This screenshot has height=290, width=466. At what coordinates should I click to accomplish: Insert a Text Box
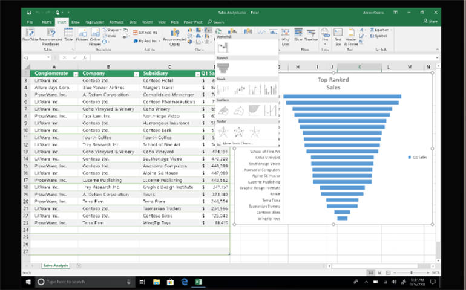coord(338,37)
